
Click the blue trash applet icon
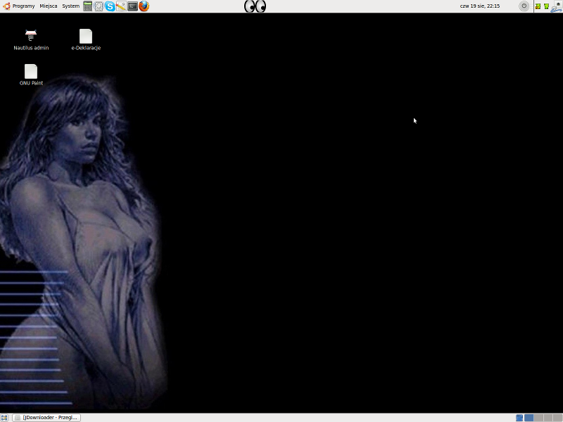tap(519, 418)
